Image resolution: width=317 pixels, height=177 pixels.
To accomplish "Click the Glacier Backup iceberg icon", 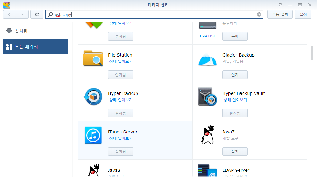I will click(x=208, y=59).
